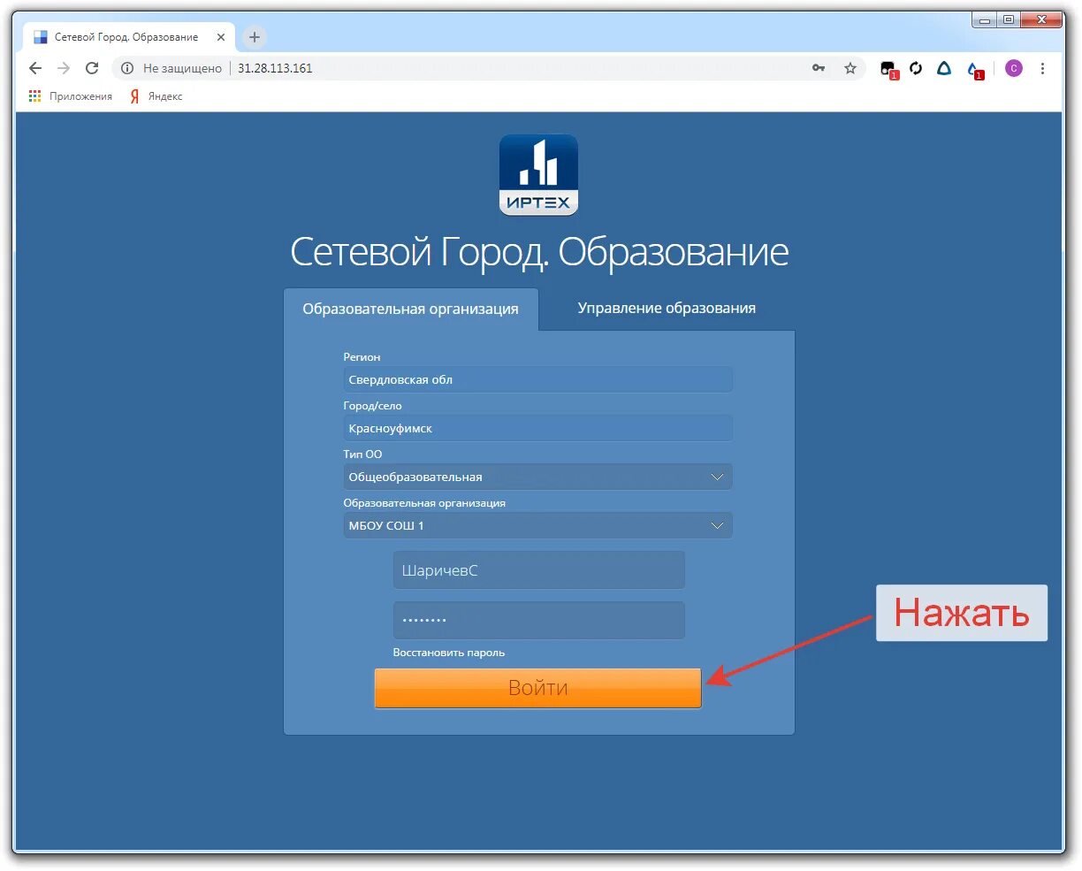This screenshot has width=1082, height=871.
Task: Open Chrome three-dot menu
Action: point(1043,68)
